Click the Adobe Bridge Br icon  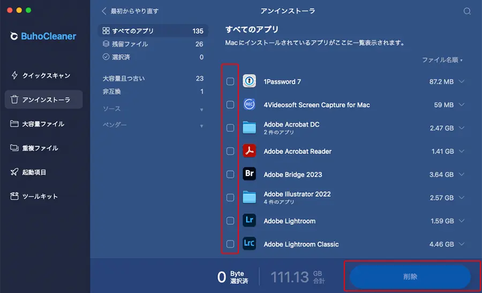249,174
